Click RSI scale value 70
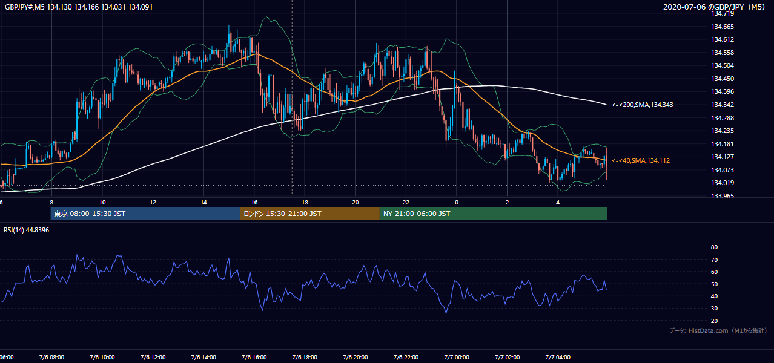Screen dimensions: 774x363 714,260
